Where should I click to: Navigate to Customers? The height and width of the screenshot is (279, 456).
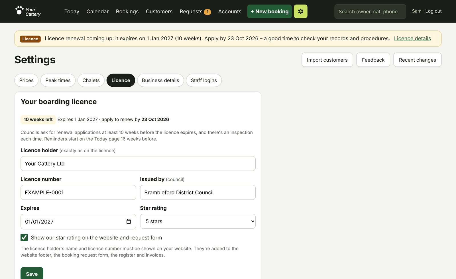click(x=159, y=11)
